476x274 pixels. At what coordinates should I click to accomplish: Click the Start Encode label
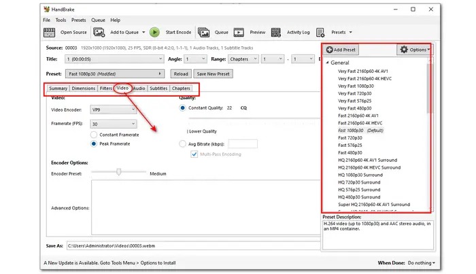[x=178, y=32]
